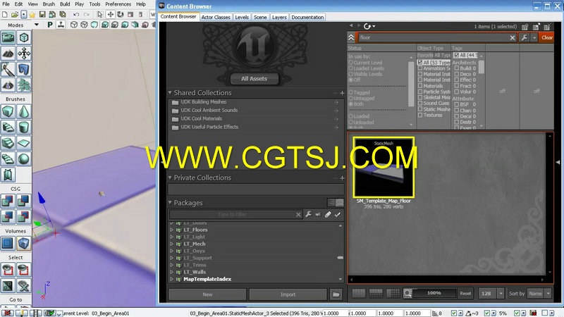Open the Sort by Name dropdown

pos(548,294)
